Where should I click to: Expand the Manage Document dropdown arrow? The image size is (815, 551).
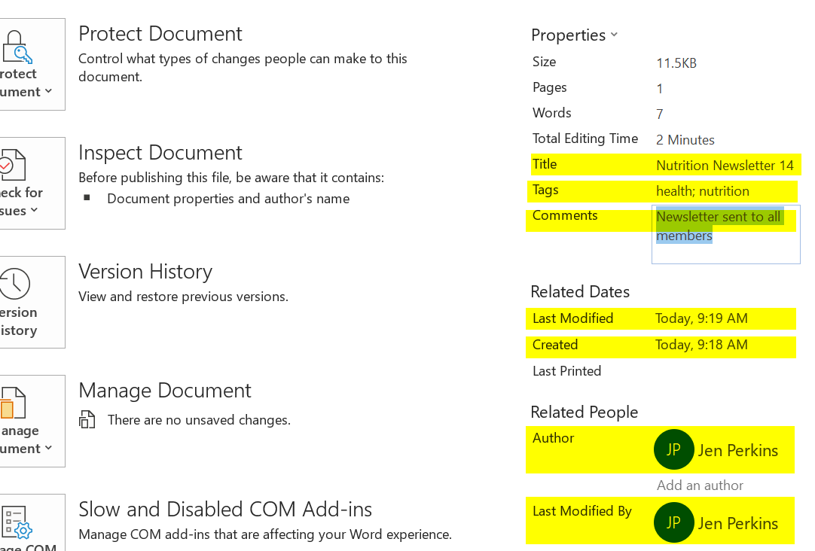coord(49,449)
